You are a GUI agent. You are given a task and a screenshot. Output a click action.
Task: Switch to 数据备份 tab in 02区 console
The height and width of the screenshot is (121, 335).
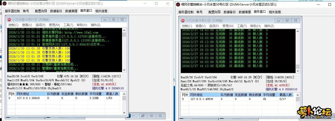coord(230,12)
